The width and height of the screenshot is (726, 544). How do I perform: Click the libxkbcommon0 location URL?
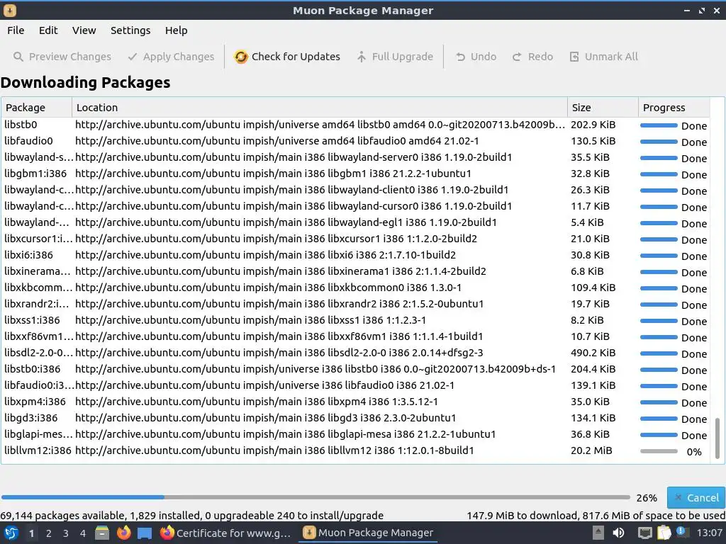pos(268,288)
